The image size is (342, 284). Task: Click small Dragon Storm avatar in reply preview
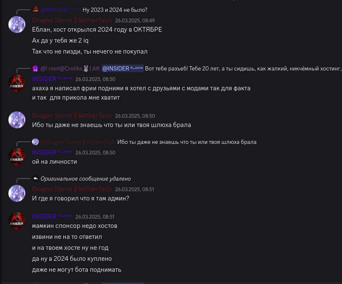[x=35, y=142]
